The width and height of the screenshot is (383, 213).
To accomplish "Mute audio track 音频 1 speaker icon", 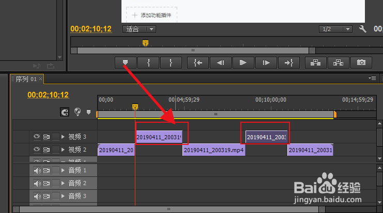I will (x=37, y=170).
